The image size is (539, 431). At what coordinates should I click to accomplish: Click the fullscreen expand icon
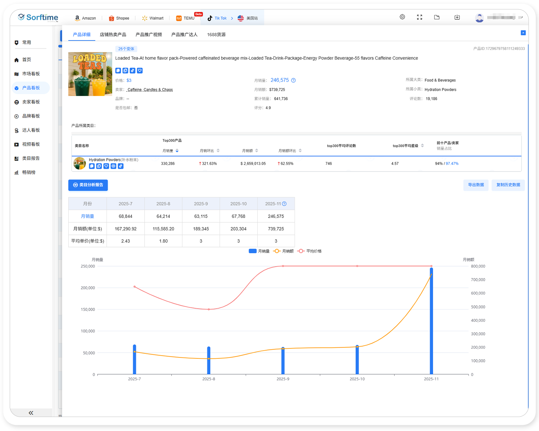click(x=419, y=17)
